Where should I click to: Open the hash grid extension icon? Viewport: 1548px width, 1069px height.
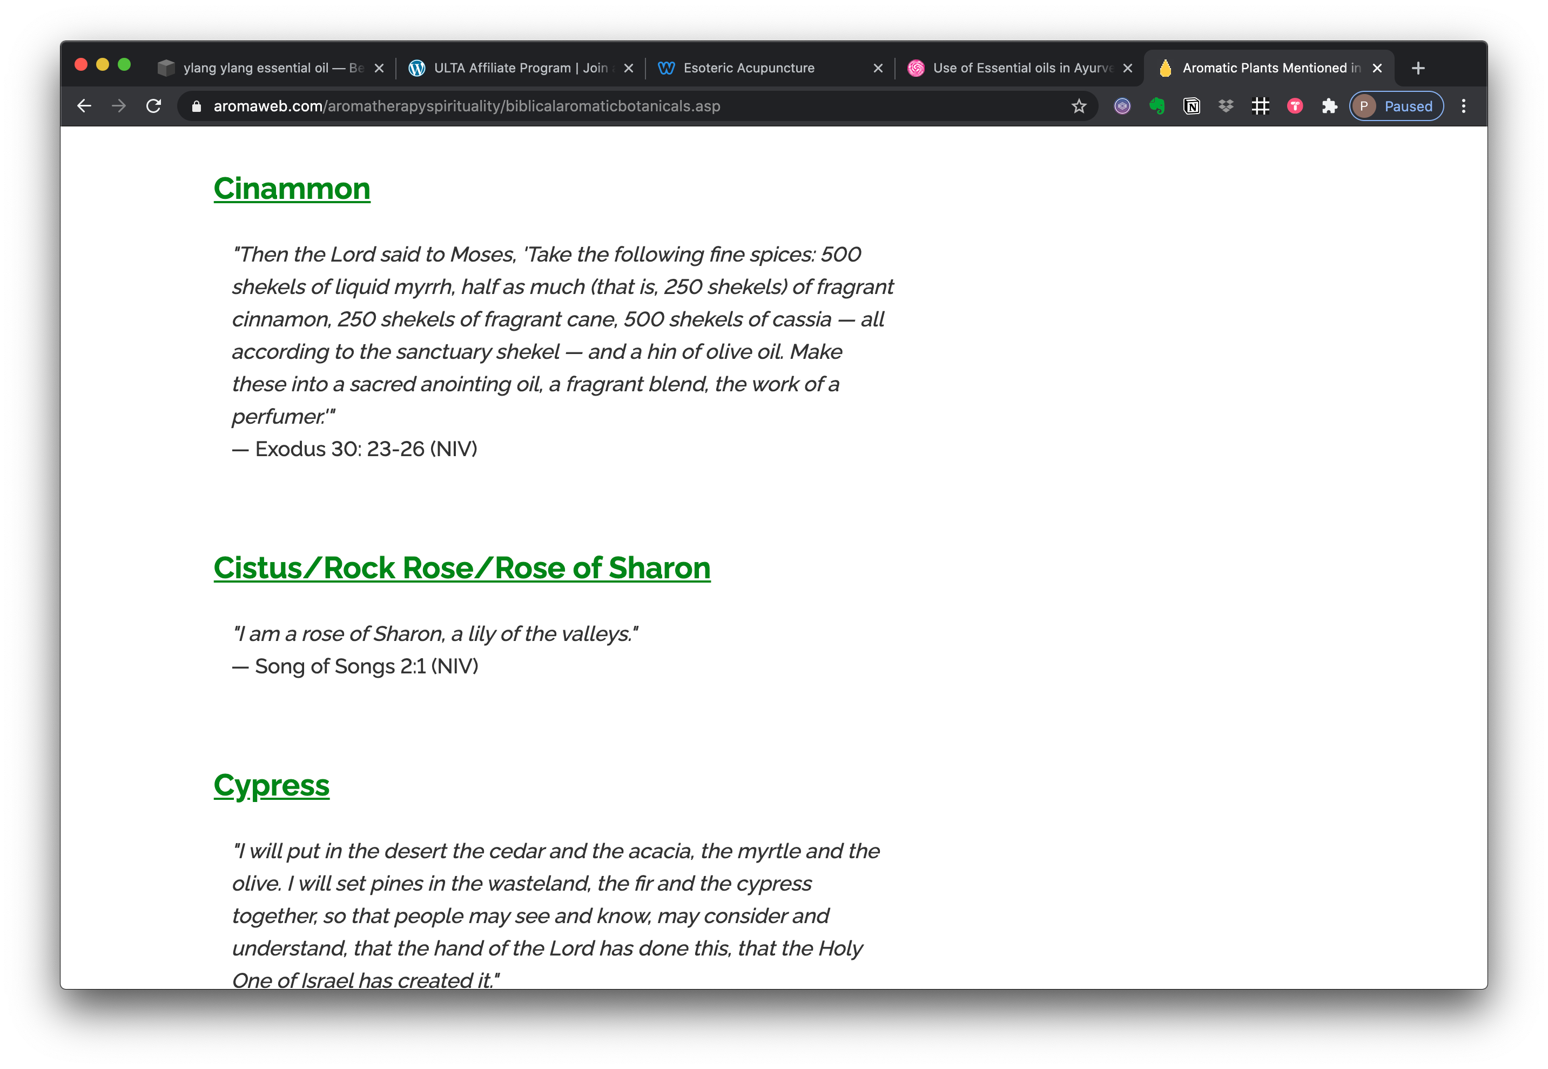(1261, 106)
